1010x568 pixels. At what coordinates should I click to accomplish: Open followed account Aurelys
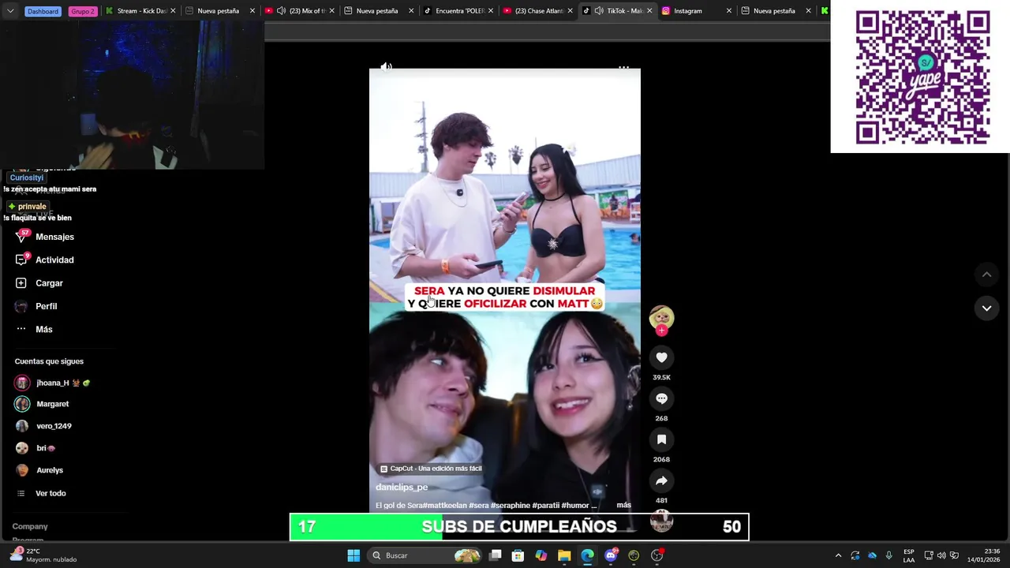coord(39,470)
